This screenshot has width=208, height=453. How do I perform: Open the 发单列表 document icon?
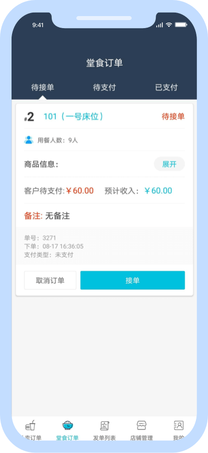pos(105,425)
